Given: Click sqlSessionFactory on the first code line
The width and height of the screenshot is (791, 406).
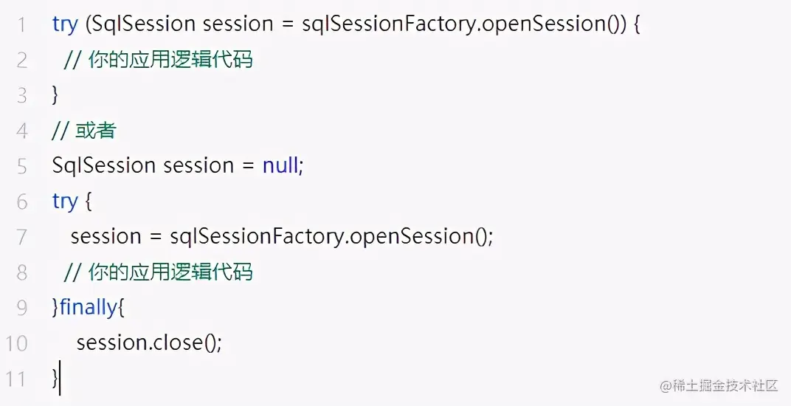Looking at the screenshot, I should click(390, 24).
